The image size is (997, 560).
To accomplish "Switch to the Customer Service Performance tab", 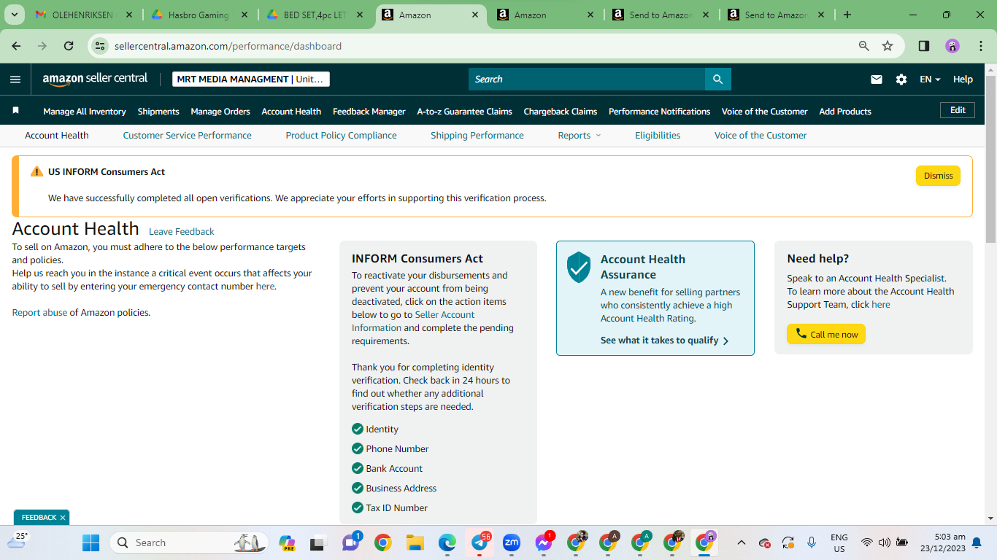I will coord(188,136).
